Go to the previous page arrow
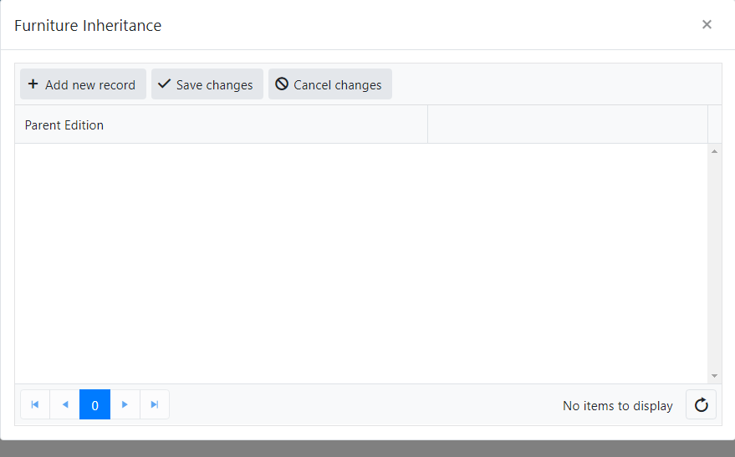Screen dimensions: 735x457 coord(65,405)
